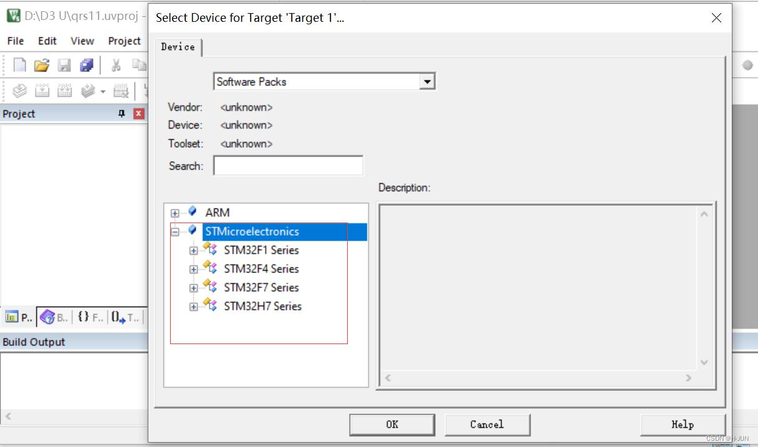Pin the Project panel with pushpin icon
The width and height of the screenshot is (758, 447).
coord(122,113)
